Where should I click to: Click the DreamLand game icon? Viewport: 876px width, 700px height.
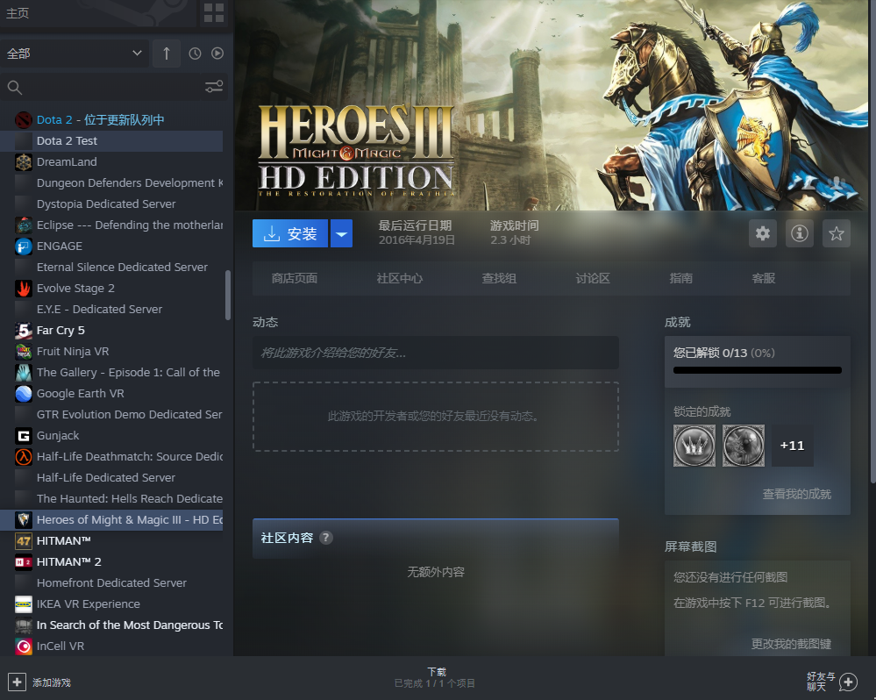[x=24, y=162]
